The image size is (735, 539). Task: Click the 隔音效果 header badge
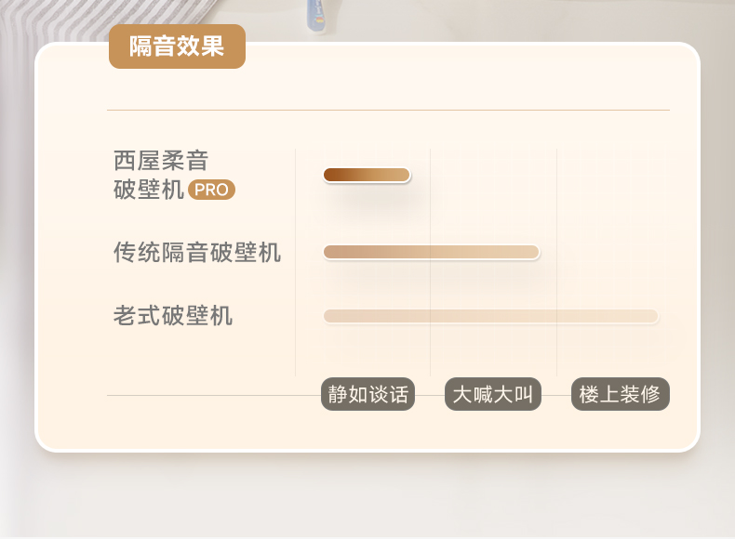click(x=177, y=46)
